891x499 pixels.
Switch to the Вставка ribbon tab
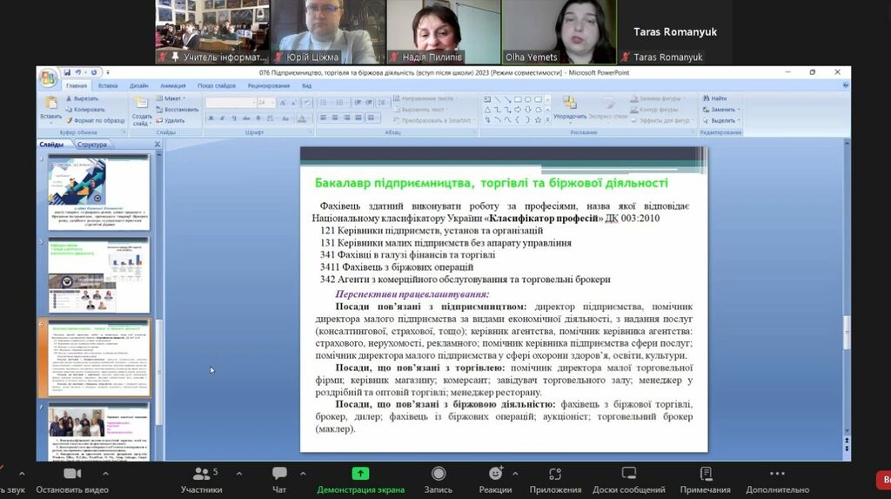[x=108, y=86]
